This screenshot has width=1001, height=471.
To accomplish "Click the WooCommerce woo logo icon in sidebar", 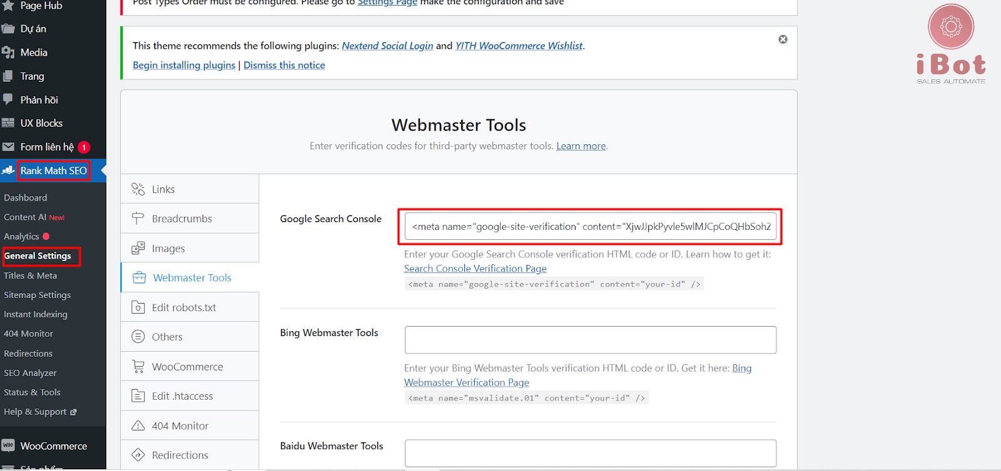I will [x=8, y=445].
